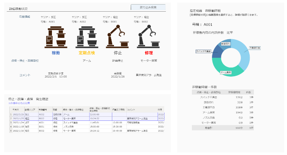
Task: Click the ※作業中のもの注釈 link below history title
Action: tap(19, 103)
